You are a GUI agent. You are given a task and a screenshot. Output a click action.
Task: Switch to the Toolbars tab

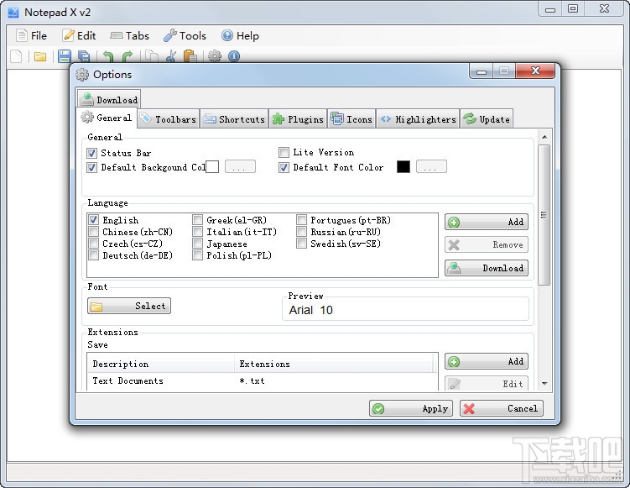169,119
